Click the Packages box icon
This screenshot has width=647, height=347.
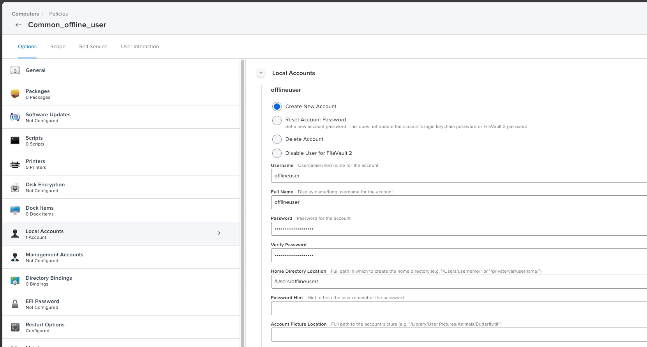click(x=15, y=94)
